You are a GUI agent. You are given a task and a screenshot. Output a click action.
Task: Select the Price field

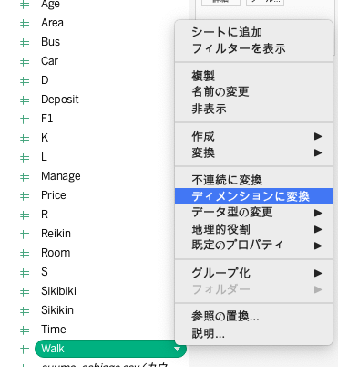[54, 195]
